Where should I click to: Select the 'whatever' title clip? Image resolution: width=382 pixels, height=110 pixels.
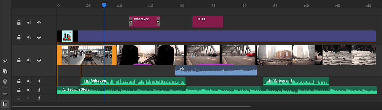coord(145,22)
